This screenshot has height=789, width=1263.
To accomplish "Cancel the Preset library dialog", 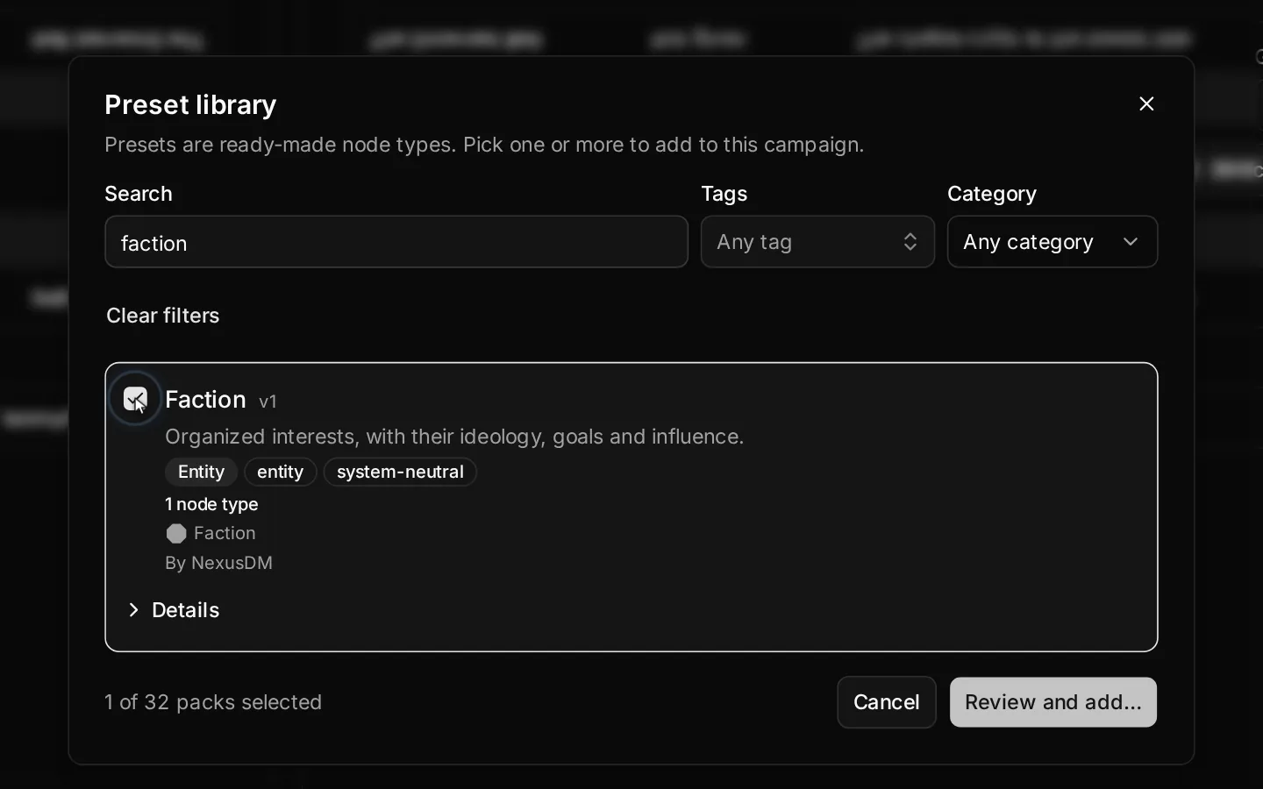I will click(887, 702).
